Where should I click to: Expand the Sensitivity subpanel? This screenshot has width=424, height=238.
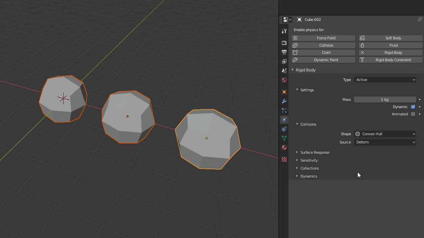(x=297, y=160)
